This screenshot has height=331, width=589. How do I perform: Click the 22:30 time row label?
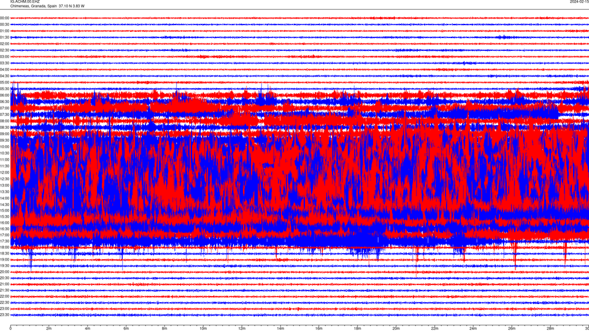[4, 302]
